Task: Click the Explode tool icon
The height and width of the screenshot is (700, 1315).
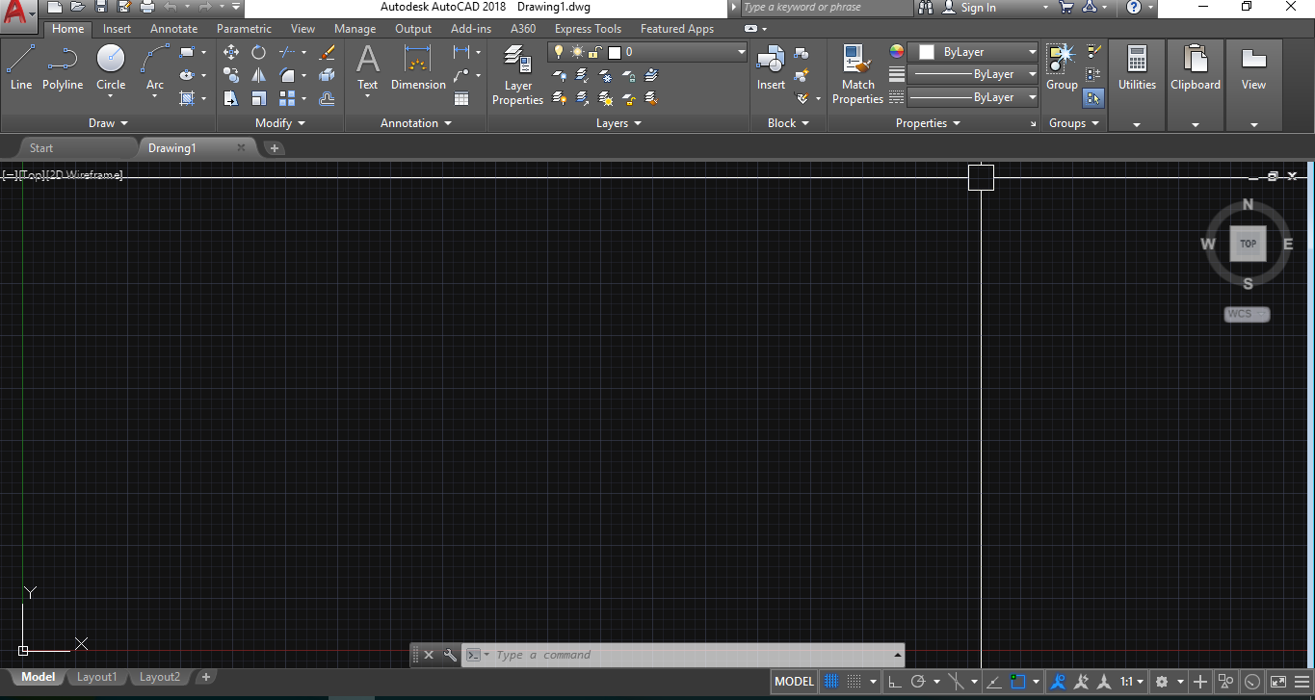Action: coord(327,75)
